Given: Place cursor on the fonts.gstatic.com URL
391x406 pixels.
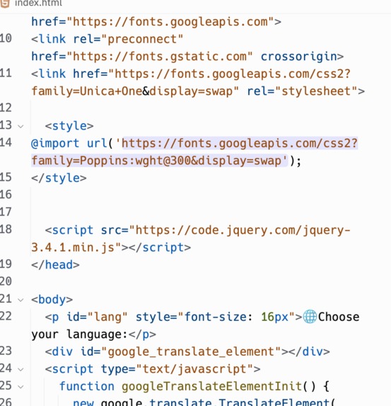Looking at the screenshot, I should coord(160,57).
